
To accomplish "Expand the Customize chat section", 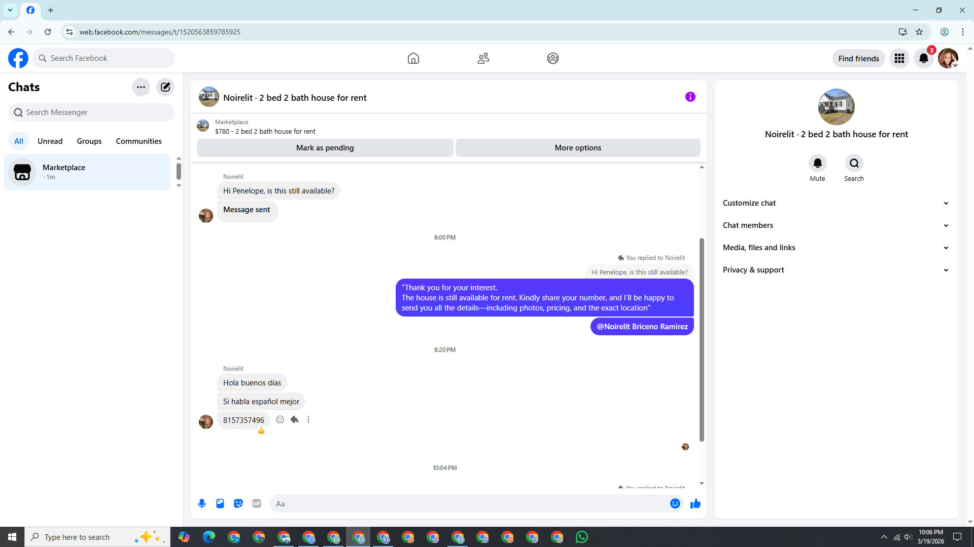I will coord(836,203).
